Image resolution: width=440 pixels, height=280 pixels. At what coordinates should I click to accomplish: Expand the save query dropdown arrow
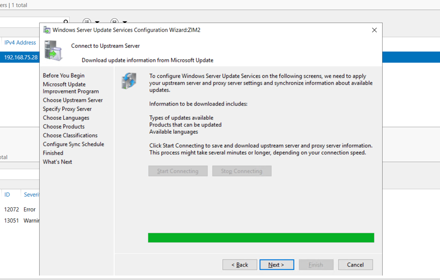point(125,22)
